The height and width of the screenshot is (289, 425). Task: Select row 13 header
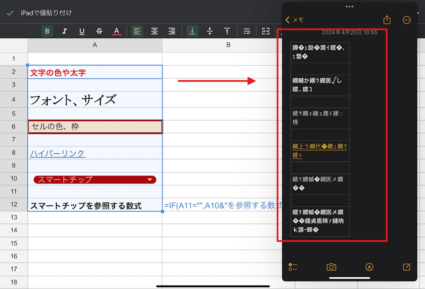point(14,217)
